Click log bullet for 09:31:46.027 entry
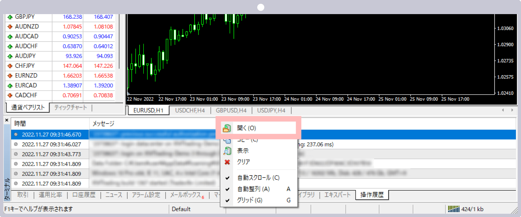 16,144
